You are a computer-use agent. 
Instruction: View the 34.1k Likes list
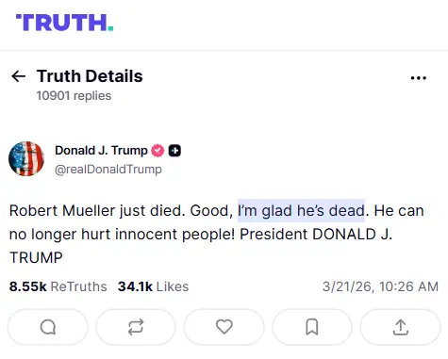[x=154, y=286]
